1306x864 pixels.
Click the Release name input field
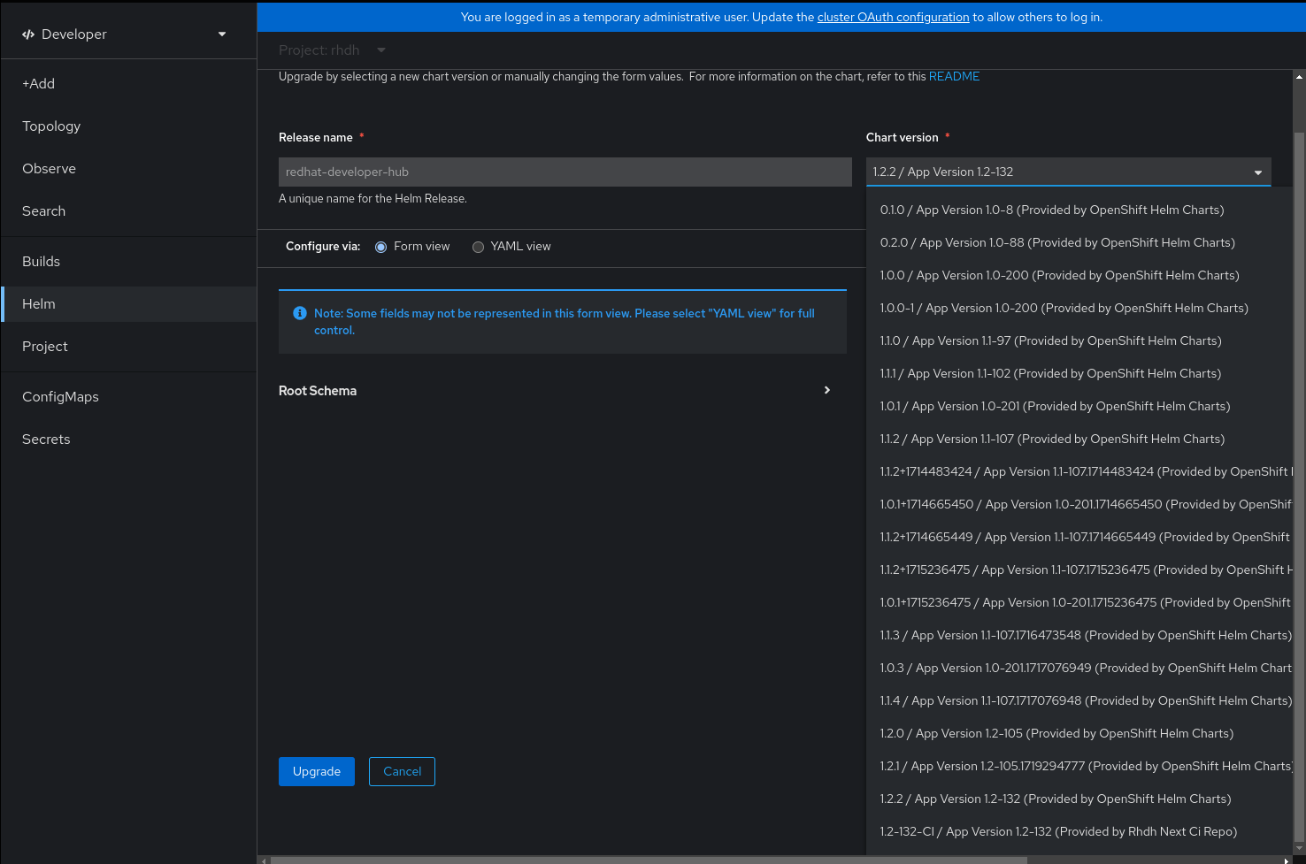565,172
